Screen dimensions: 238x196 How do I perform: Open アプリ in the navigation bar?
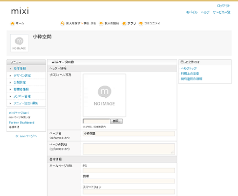pos(132,23)
